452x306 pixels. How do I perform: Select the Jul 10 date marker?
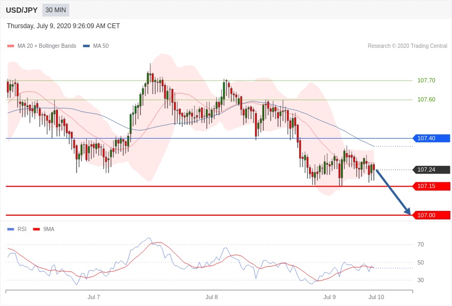pos(376,297)
